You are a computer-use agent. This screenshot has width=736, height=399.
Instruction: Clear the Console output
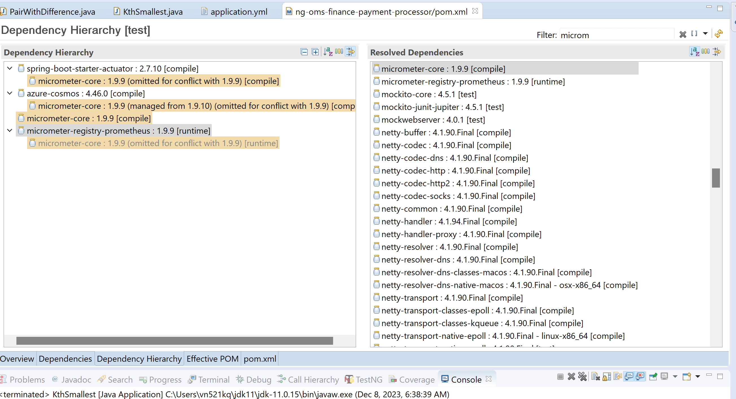[596, 377]
